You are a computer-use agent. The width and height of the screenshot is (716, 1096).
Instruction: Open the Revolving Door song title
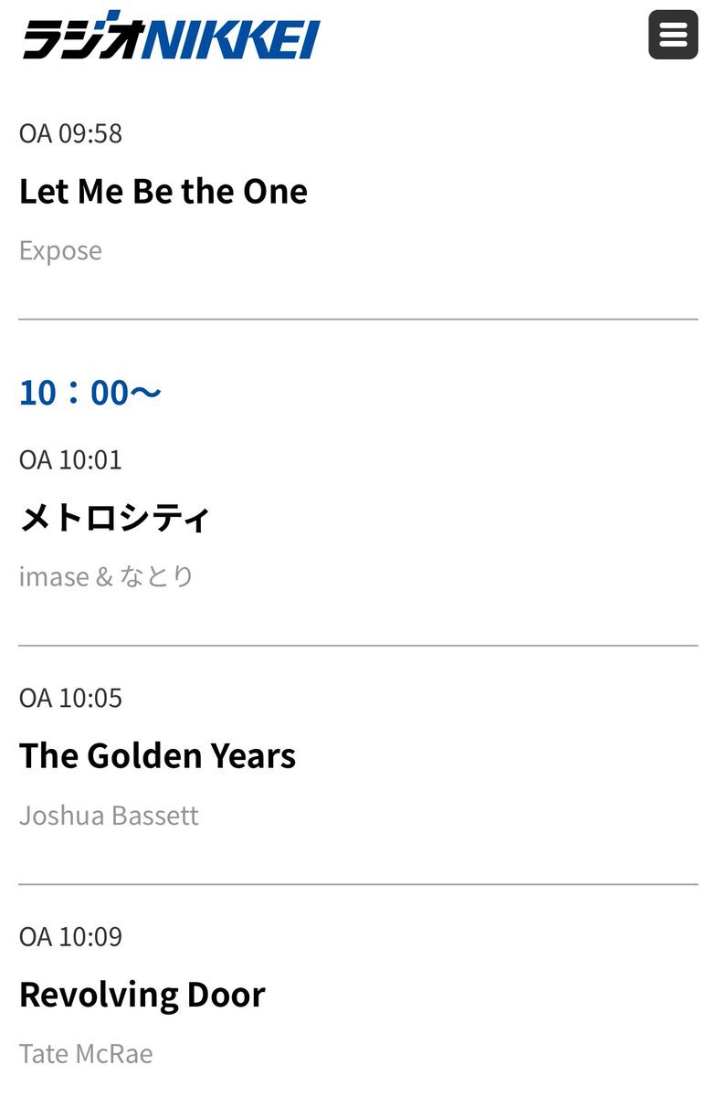pyautogui.click(x=142, y=995)
